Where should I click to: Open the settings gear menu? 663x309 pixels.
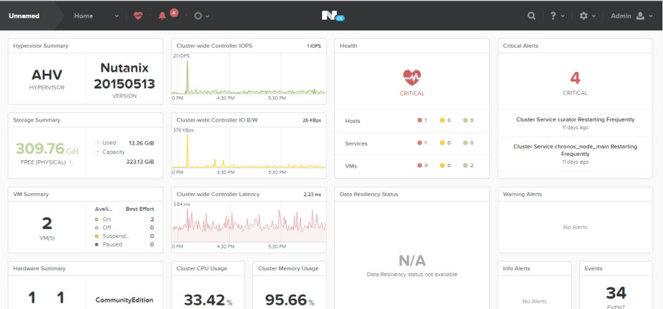tap(584, 15)
